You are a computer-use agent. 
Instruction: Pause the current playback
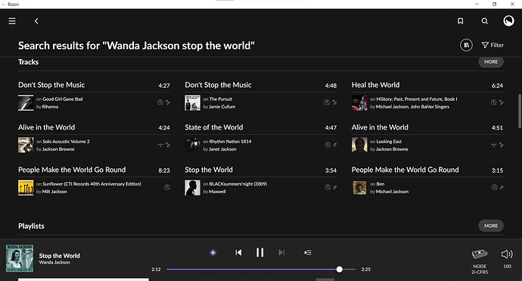[260, 252]
